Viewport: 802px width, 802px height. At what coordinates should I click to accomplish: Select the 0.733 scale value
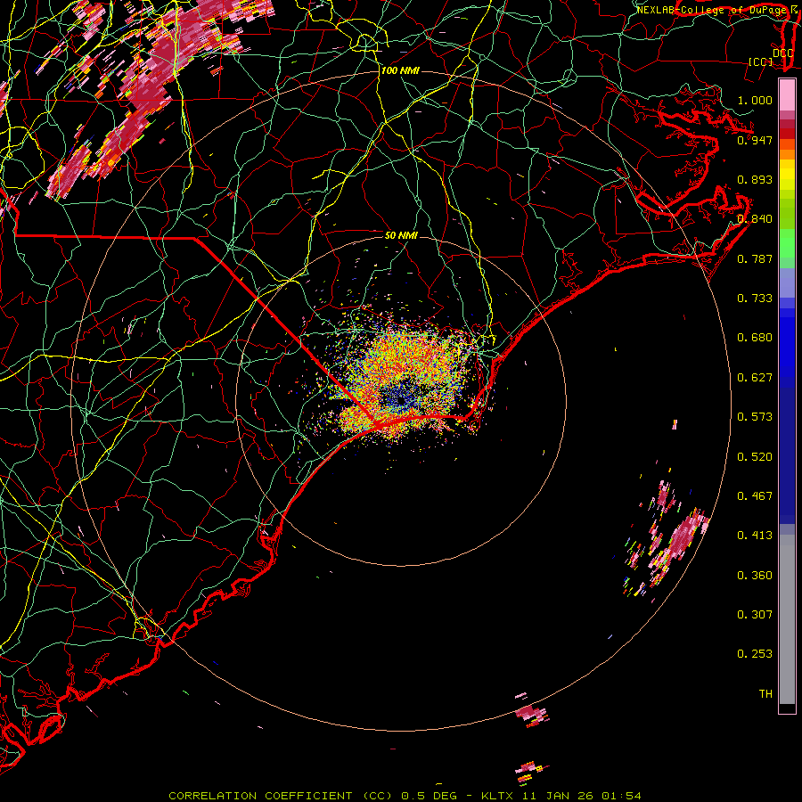tap(755, 299)
